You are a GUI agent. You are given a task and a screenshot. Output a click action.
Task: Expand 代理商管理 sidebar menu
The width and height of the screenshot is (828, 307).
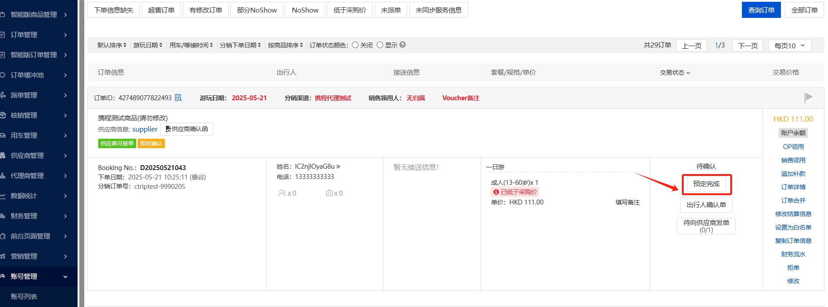[39, 175]
